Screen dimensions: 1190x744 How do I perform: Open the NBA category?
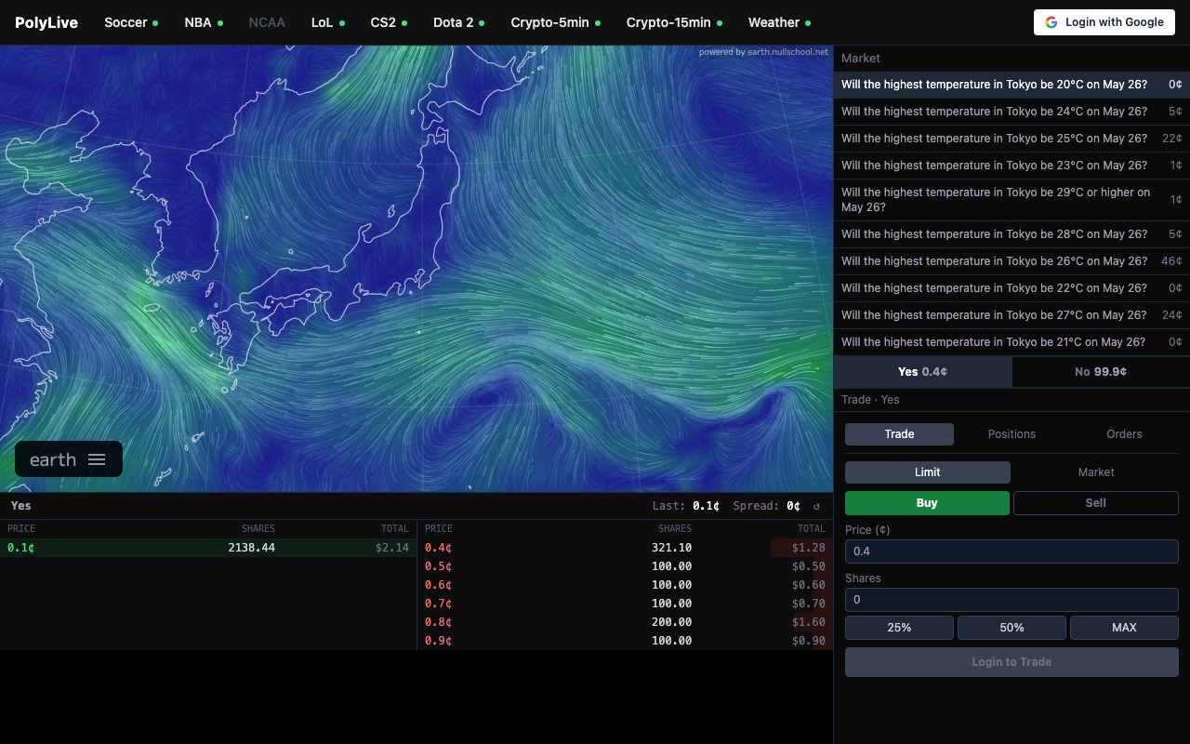click(x=204, y=22)
